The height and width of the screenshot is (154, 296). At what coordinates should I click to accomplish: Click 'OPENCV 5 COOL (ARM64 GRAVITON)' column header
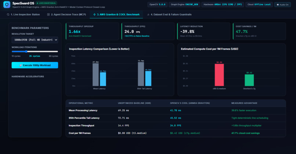coord(190,103)
